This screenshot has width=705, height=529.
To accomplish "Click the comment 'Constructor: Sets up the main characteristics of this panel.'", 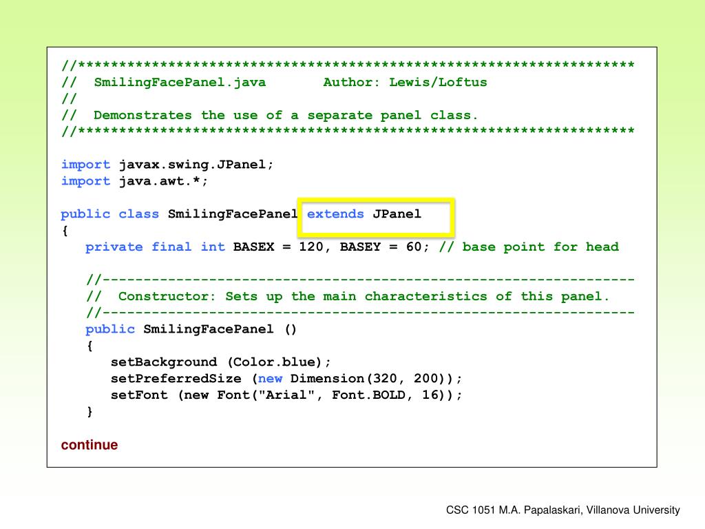I will tap(364, 296).
